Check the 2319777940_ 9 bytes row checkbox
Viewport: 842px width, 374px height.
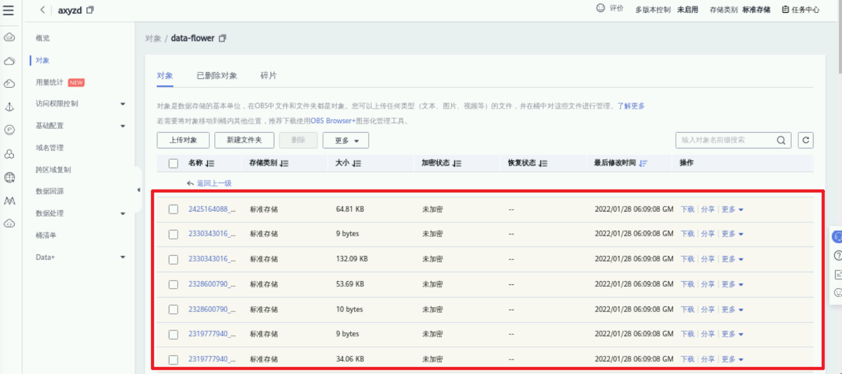pyautogui.click(x=173, y=335)
